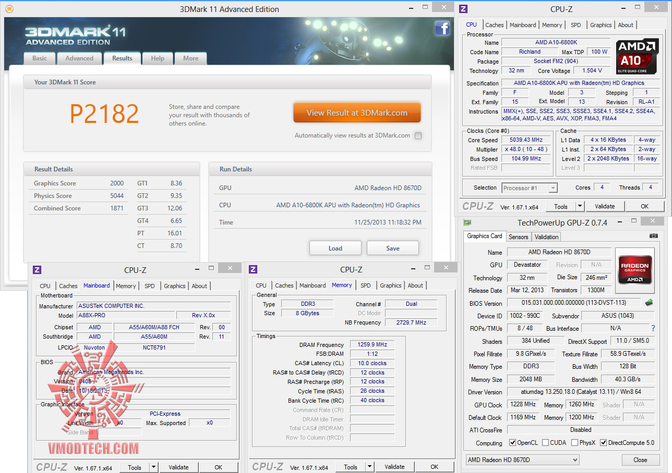Click the A88X-PRO model field in CPU-Z
The height and width of the screenshot is (473, 672).
click(x=125, y=315)
